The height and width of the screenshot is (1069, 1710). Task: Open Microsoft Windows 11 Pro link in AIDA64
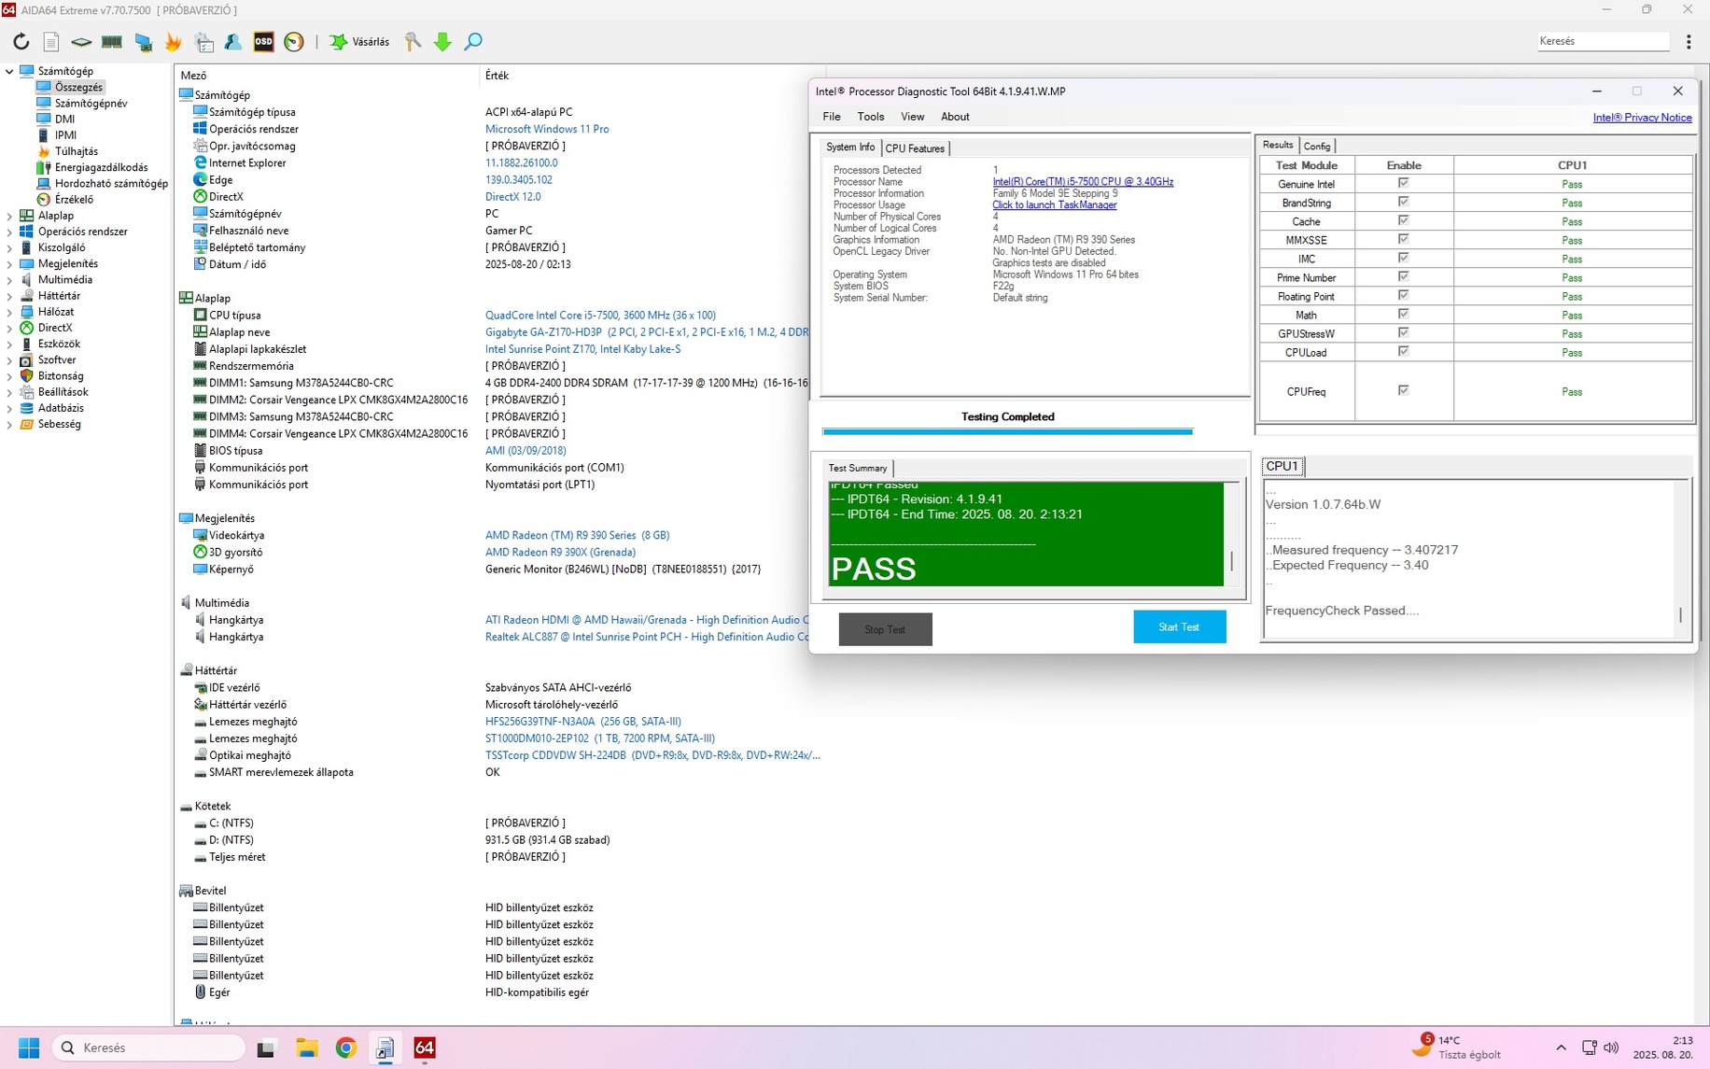tap(547, 129)
